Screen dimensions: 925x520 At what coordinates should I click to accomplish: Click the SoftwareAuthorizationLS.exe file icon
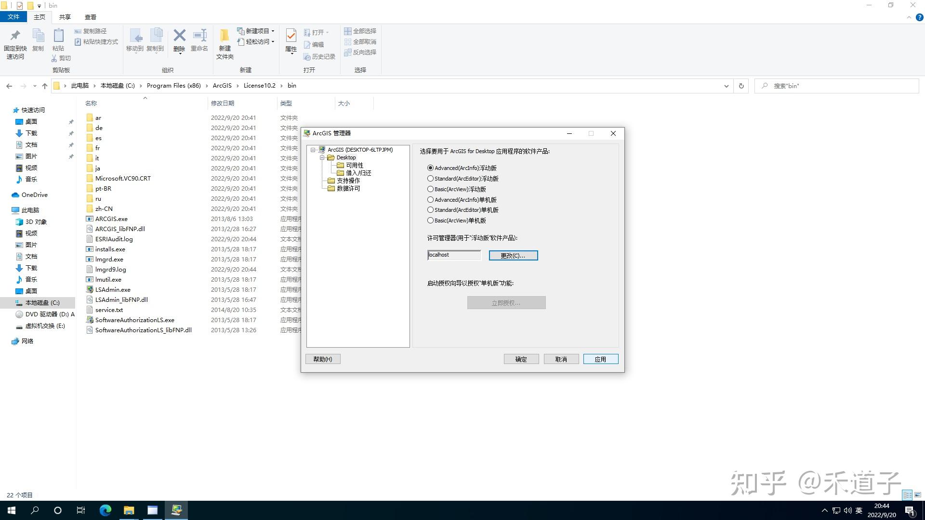pos(90,320)
